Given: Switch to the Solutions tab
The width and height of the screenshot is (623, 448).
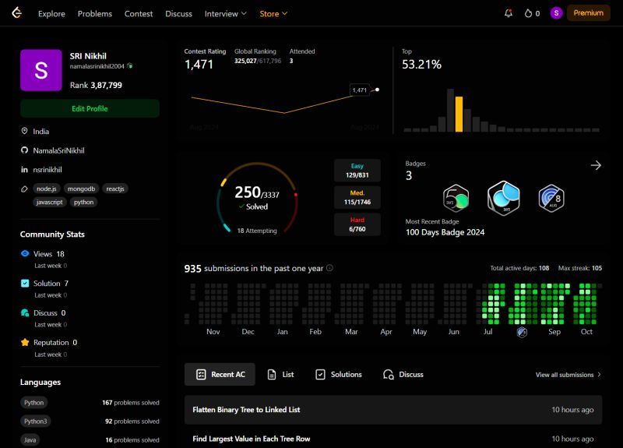Looking at the screenshot, I should (339, 375).
